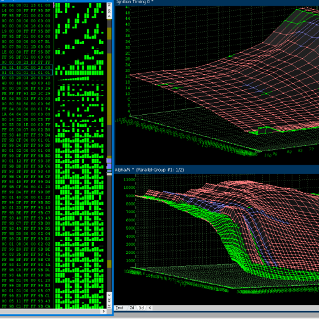
Task: Jump to end of hex dump
Action: [x=109, y=306]
